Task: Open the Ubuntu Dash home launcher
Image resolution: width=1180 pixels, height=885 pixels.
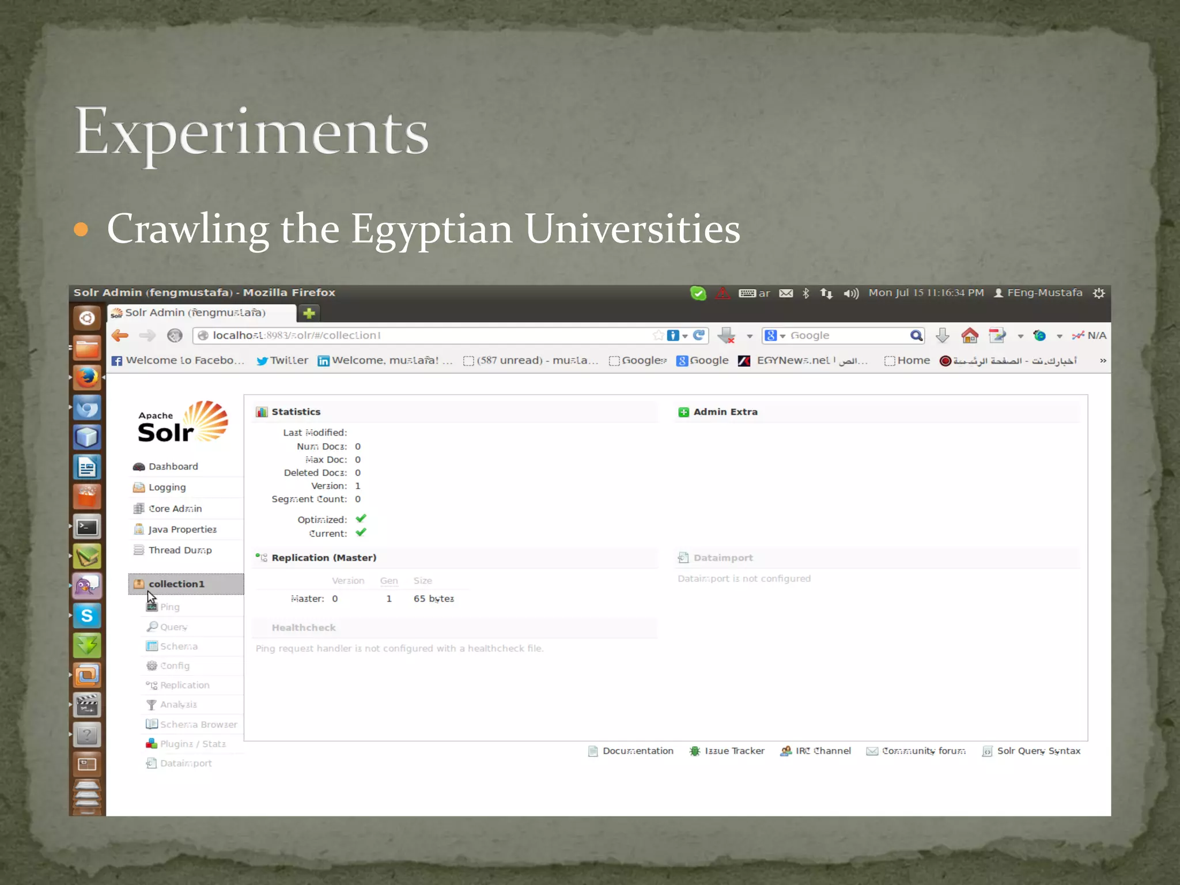Action: click(x=87, y=317)
